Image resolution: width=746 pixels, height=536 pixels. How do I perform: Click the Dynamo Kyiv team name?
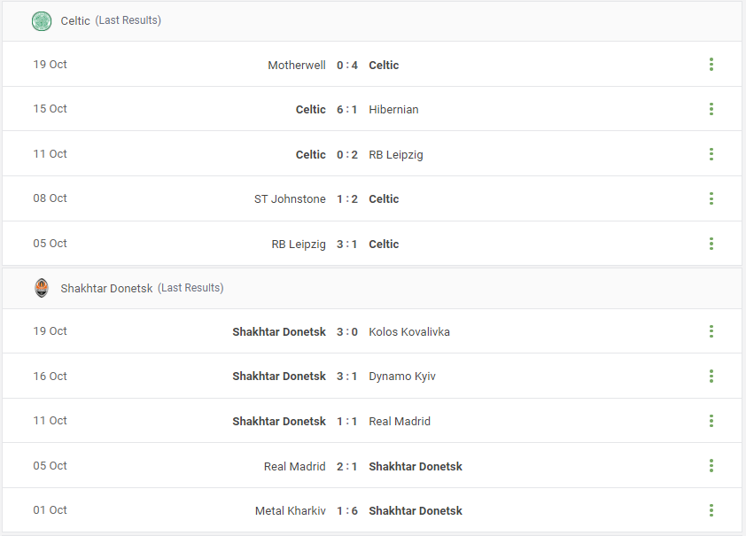pyautogui.click(x=402, y=377)
